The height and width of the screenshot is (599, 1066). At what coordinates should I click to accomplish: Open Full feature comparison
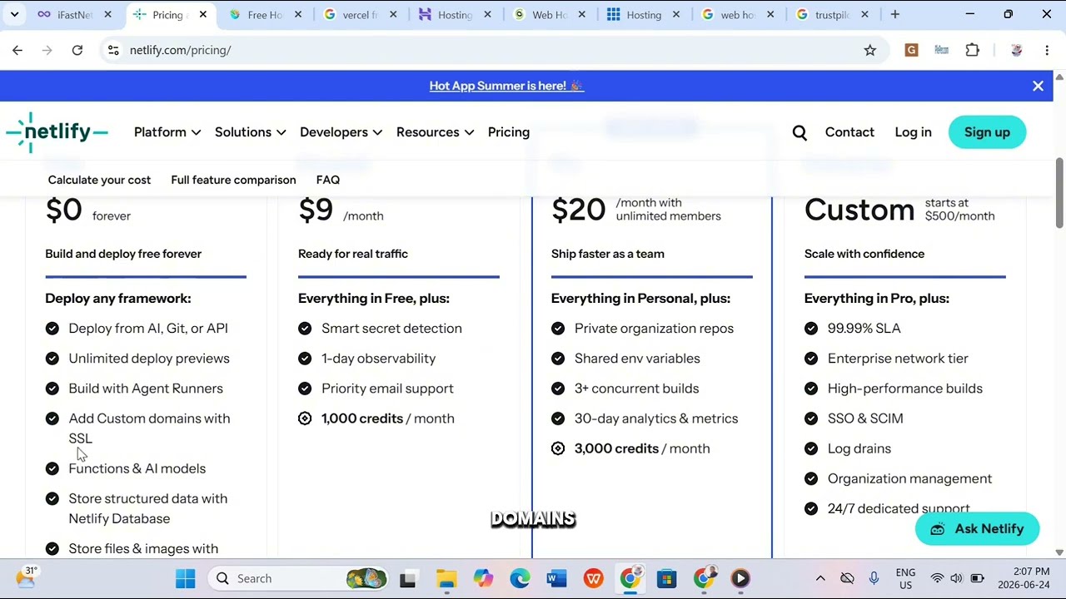(233, 180)
